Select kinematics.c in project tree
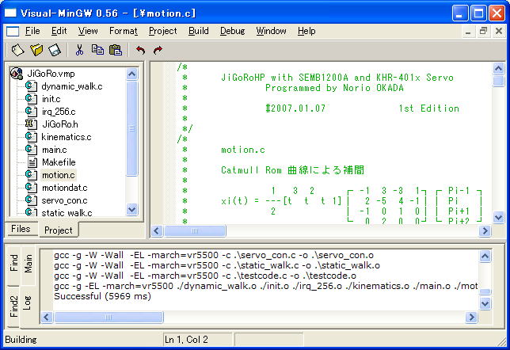 tap(66, 137)
